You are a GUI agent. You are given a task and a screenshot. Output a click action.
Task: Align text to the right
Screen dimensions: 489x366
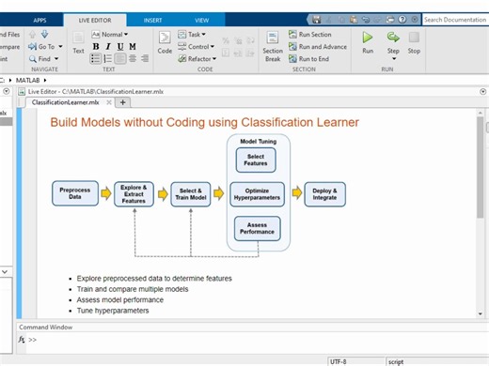[145, 58]
